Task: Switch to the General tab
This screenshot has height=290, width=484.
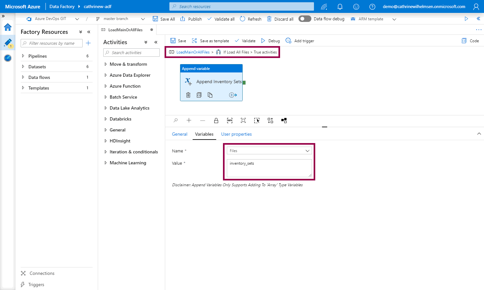Action: 179,134
